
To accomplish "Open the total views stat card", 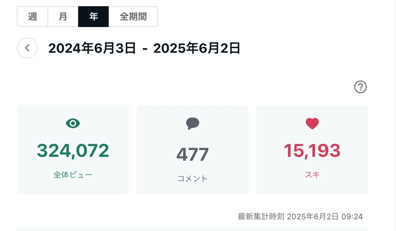I will pos(73,150).
